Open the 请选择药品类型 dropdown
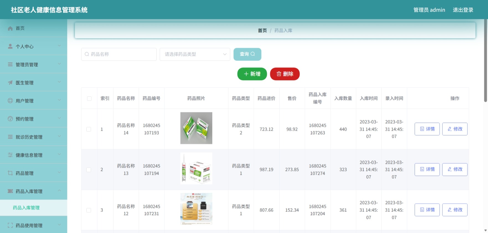The image size is (488, 233). pos(195,54)
